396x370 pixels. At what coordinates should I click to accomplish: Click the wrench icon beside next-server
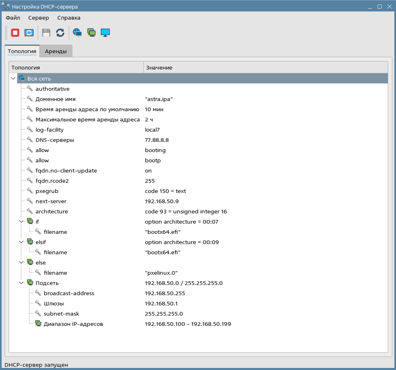click(30, 201)
